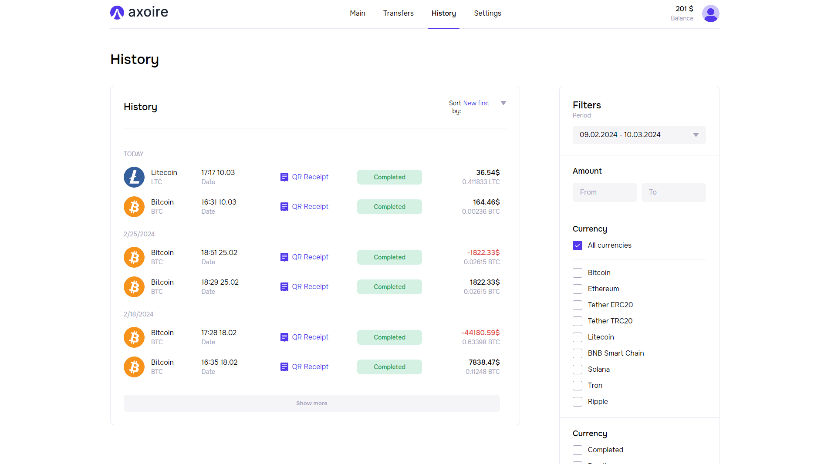The width and height of the screenshot is (831, 464).
Task: Select the Solana filter checkbox
Action: point(578,370)
